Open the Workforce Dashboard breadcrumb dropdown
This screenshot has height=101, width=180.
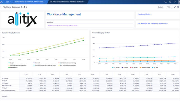(67, 2)
